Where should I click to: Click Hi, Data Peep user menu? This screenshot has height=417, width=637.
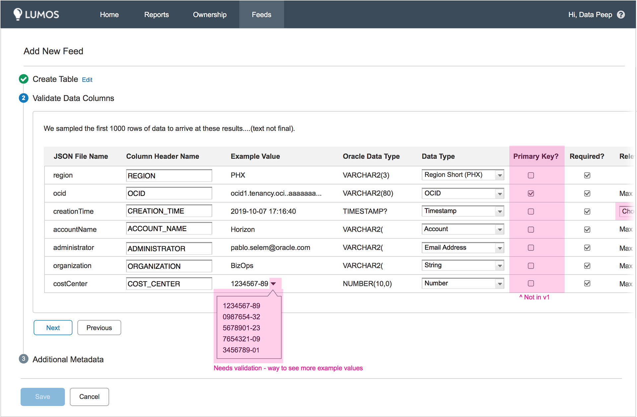[590, 15]
